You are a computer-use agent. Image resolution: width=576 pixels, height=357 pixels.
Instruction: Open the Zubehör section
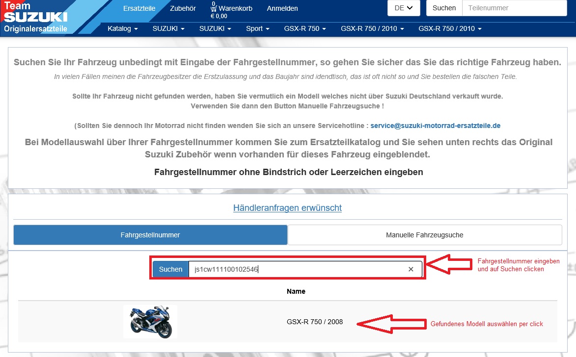click(183, 8)
